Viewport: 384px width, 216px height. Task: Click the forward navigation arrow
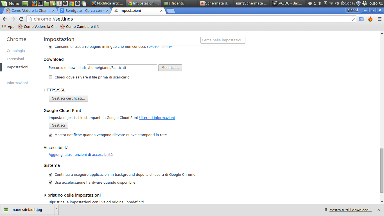[13, 19]
